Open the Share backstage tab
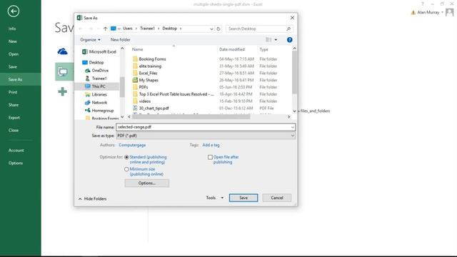Screen dimensions: 457x257 [14, 105]
